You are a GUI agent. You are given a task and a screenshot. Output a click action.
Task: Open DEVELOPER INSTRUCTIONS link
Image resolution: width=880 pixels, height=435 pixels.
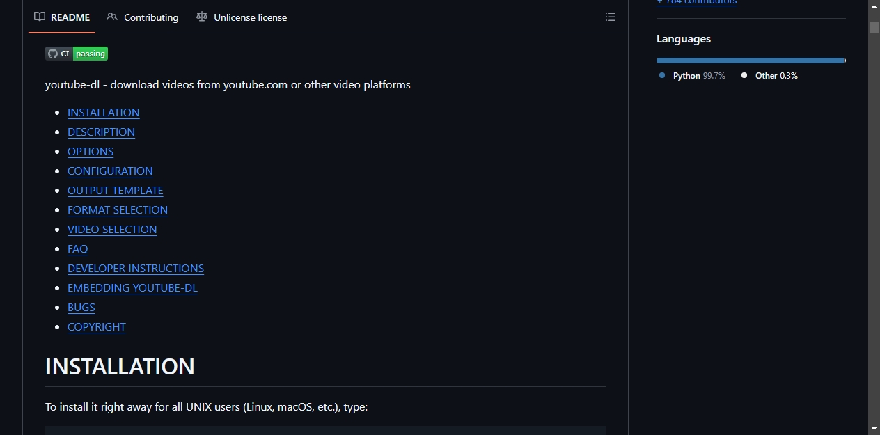tap(136, 269)
